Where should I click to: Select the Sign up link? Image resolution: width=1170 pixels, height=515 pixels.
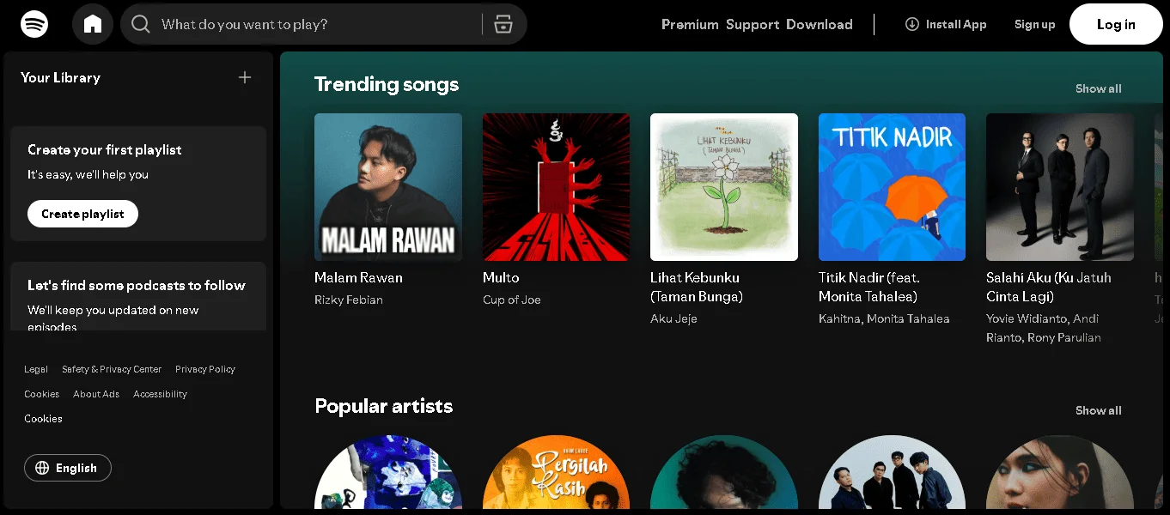1034,25
